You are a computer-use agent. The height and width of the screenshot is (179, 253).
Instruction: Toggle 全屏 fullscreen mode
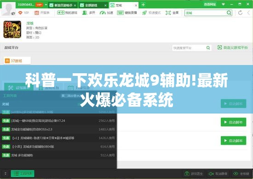coord(172,13)
